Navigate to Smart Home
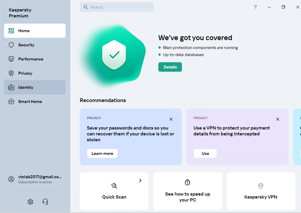301x213 pixels. tap(30, 101)
